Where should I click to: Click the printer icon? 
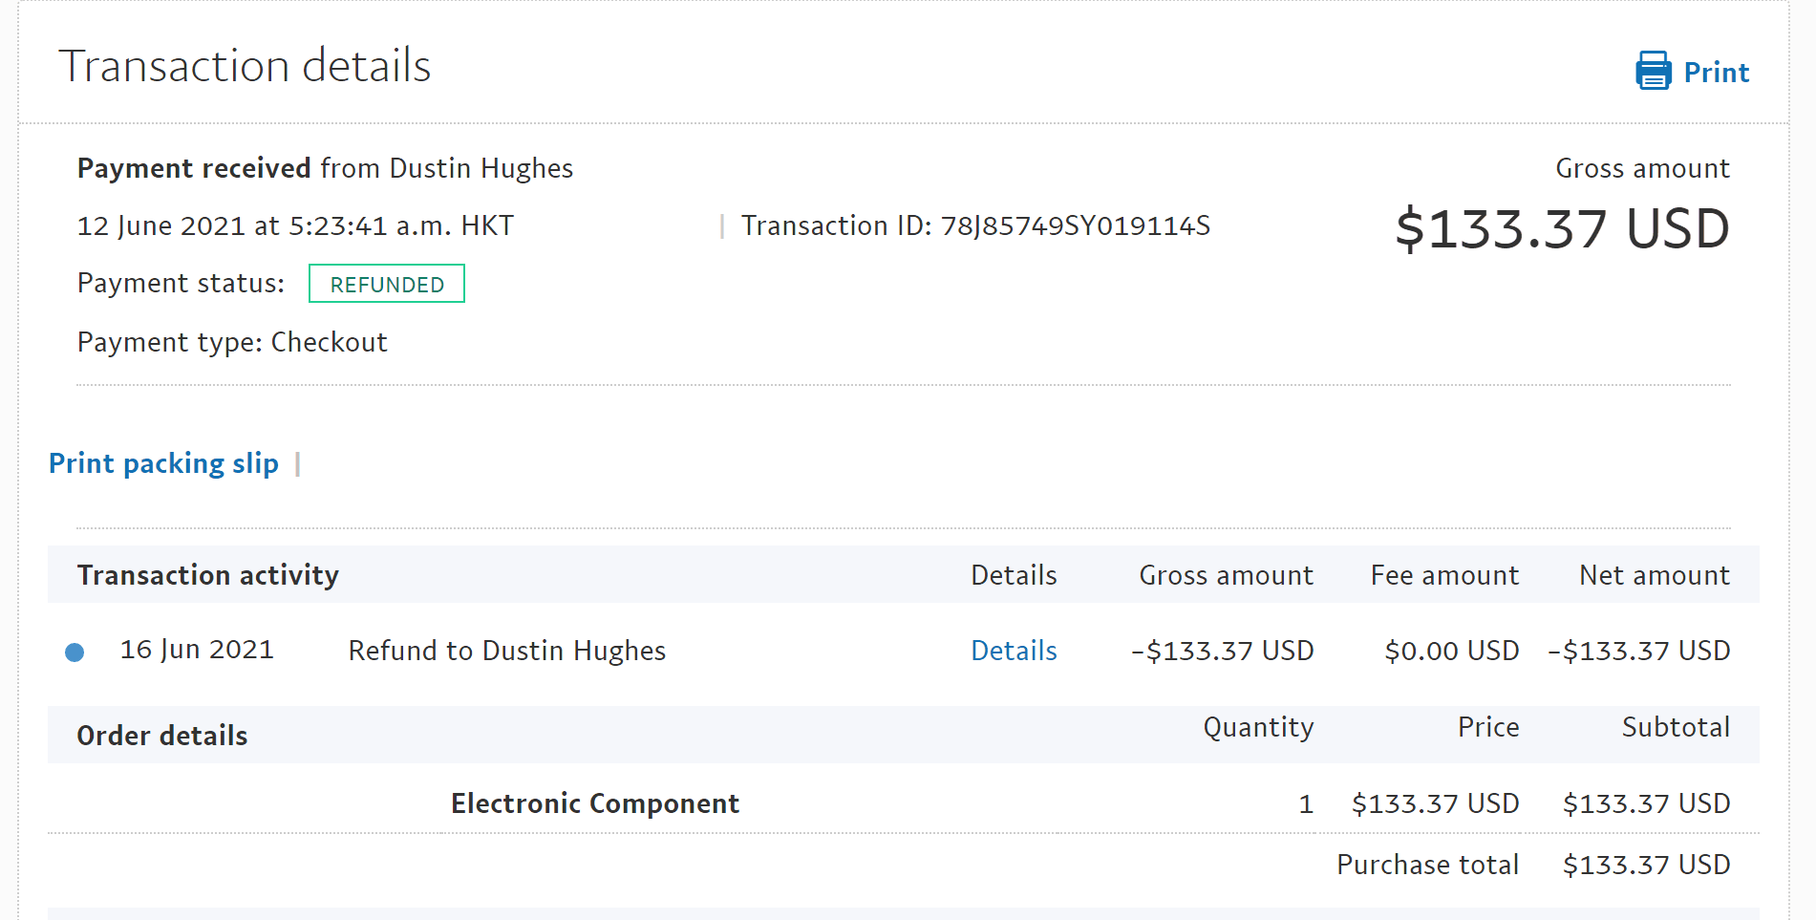pos(1654,72)
